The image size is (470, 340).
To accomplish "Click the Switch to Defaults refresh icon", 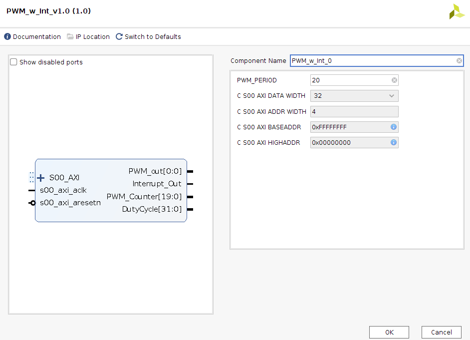I will coord(119,37).
